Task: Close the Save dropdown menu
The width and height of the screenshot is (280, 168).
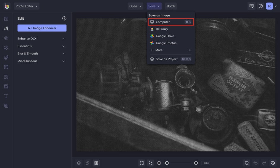Action: click(x=154, y=6)
